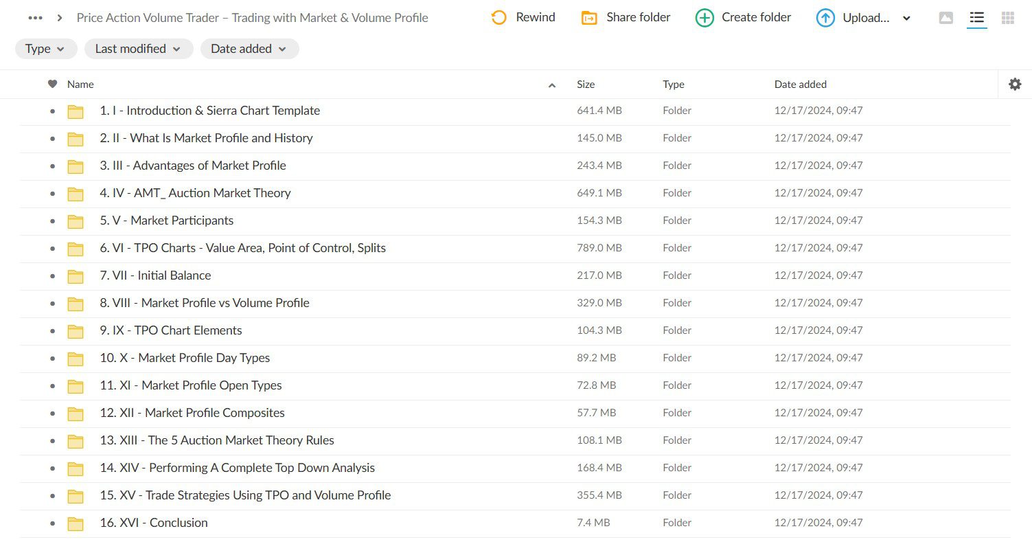Screen dimensions: 1032x542
Task: Click the 355.4 MB size cell
Action: tap(599, 495)
